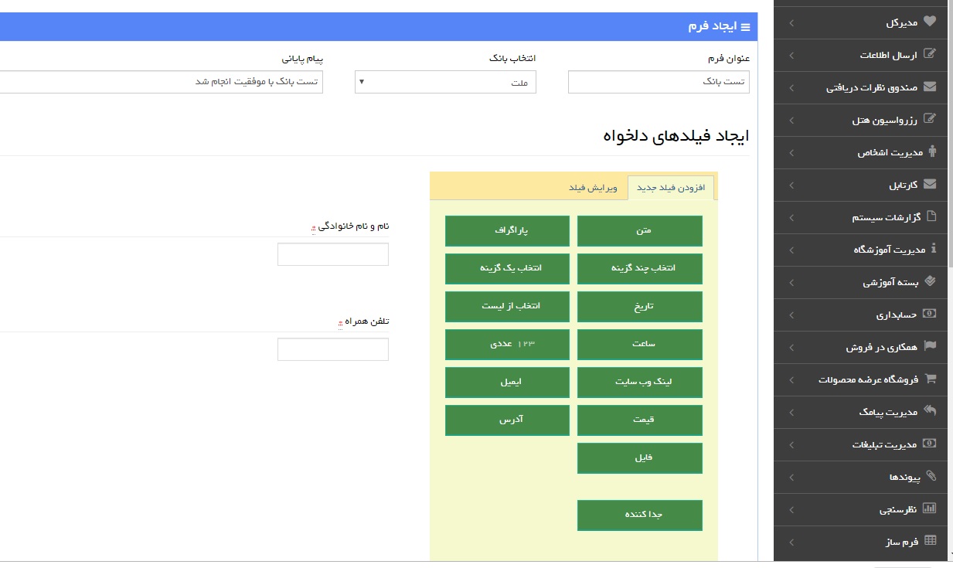Click the edit icon beside ارسال اطلاعات
Image resolution: width=953 pixels, height=568 pixels.
(930, 55)
